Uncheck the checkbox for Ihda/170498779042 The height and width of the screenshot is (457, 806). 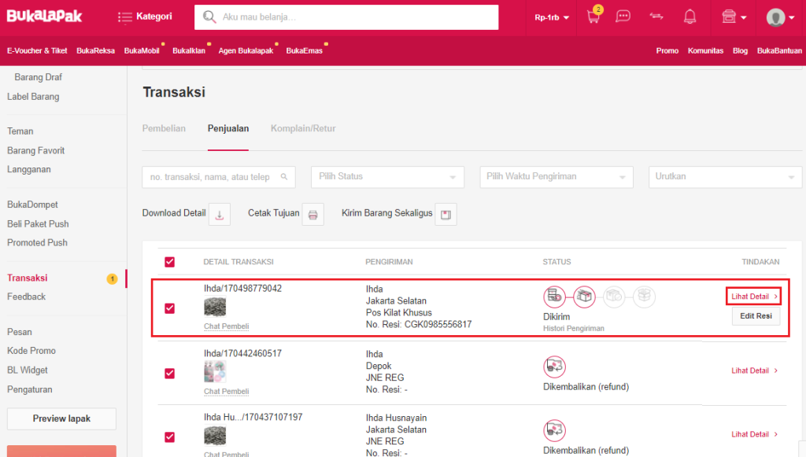point(170,308)
